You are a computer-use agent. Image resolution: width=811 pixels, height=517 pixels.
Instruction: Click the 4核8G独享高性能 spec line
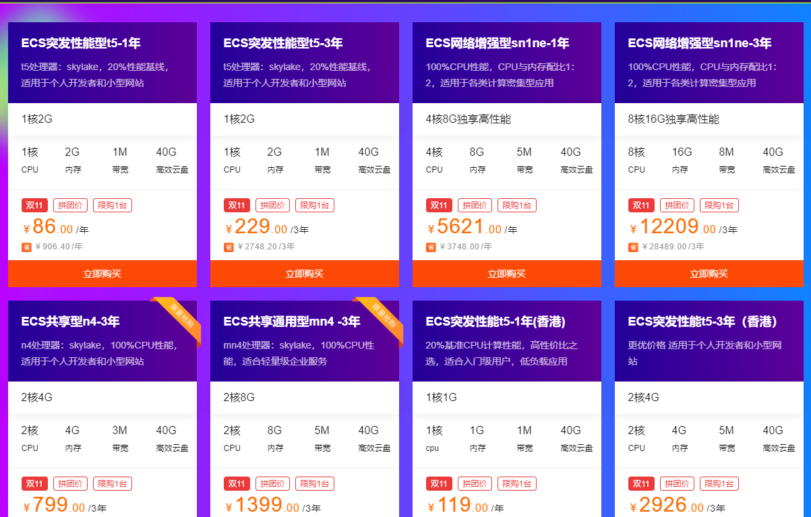469,119
